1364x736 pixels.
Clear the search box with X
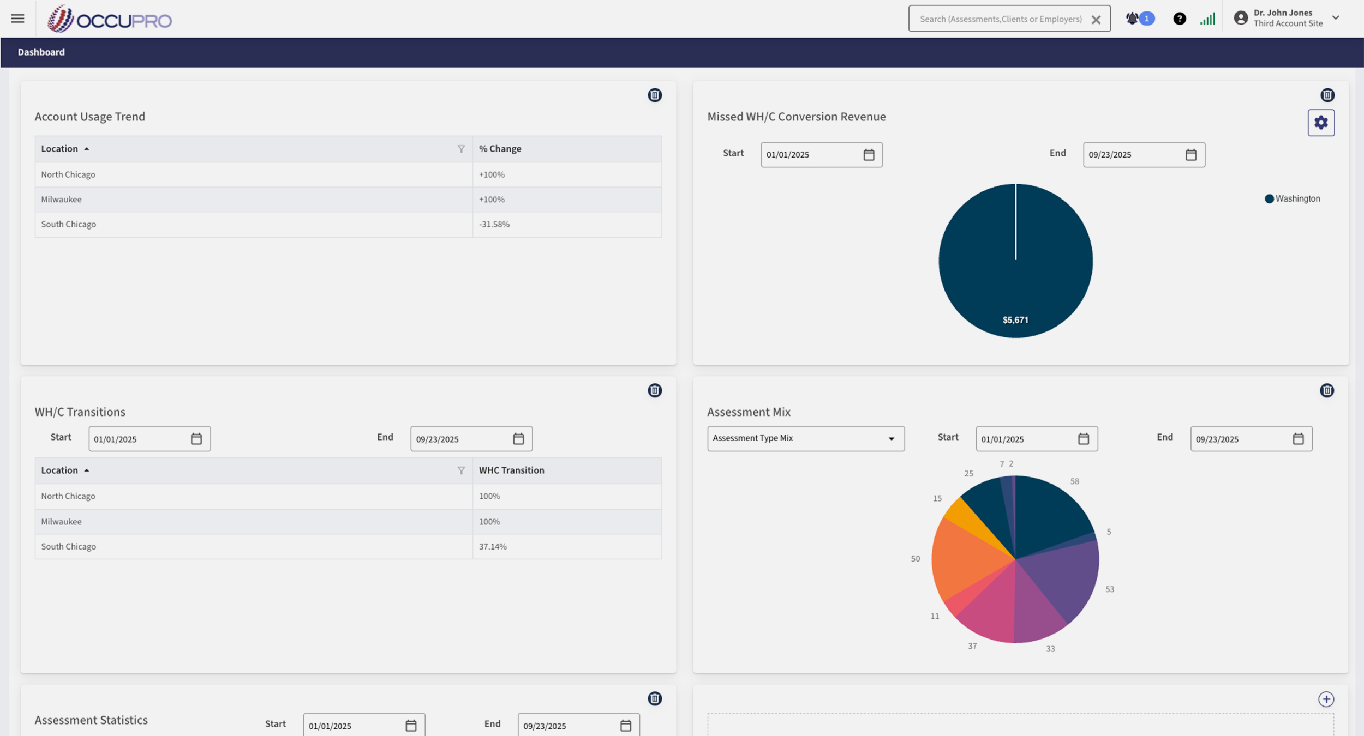[x=1096, y=20]
